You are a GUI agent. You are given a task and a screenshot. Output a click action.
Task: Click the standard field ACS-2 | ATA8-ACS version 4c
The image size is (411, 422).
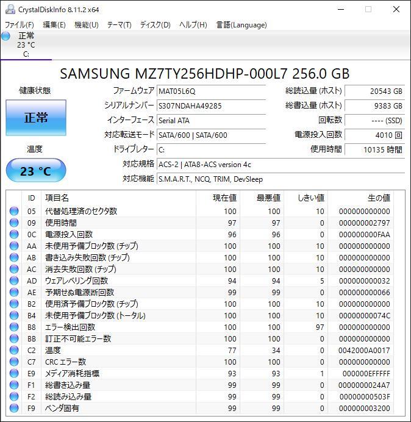(x=281, y=165)
